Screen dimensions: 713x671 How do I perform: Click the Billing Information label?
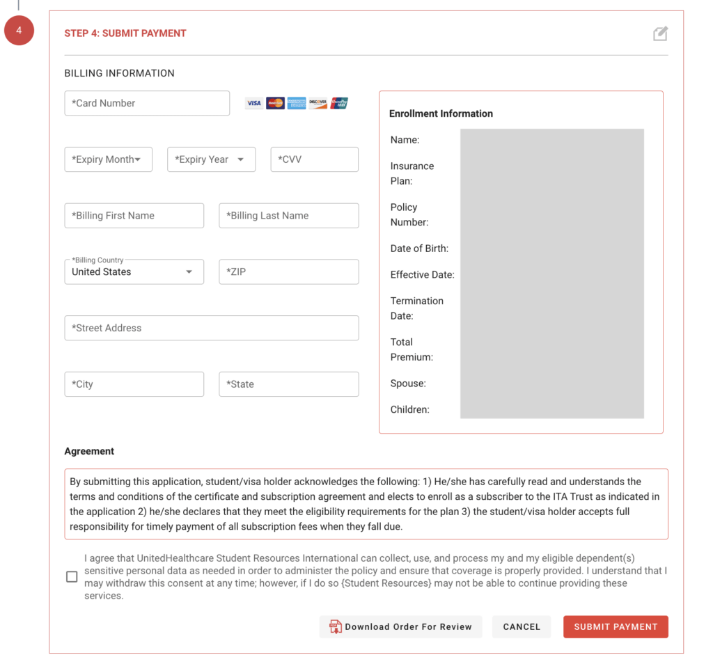[119, 73]
